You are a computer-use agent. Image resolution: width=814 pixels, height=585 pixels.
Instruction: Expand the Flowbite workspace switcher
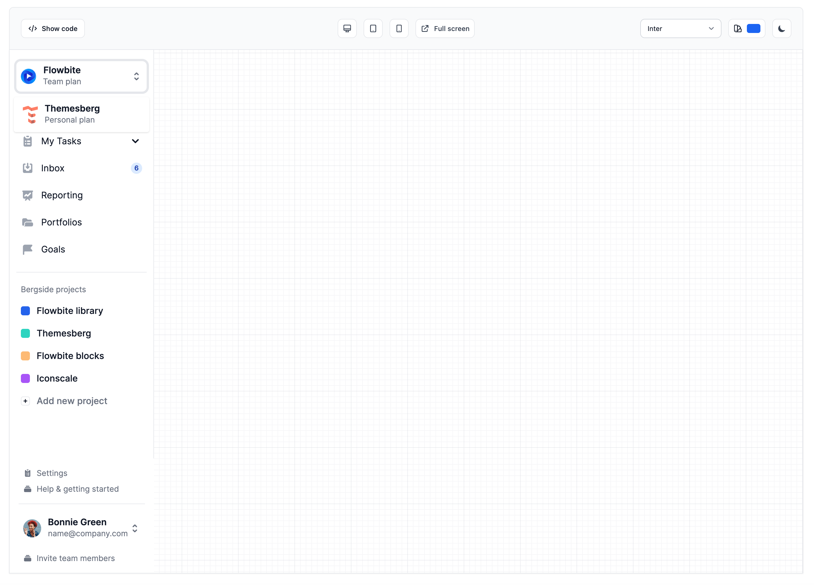(x=137, y=76)
